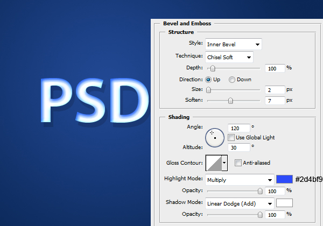The width and height of the screenshot is (323, 226).
Task: Enable the Anti-aliased checkbox
Action: [x=238, y=163]
